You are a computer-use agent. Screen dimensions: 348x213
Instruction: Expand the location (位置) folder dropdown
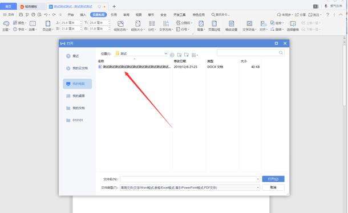[x=166, y=54]
